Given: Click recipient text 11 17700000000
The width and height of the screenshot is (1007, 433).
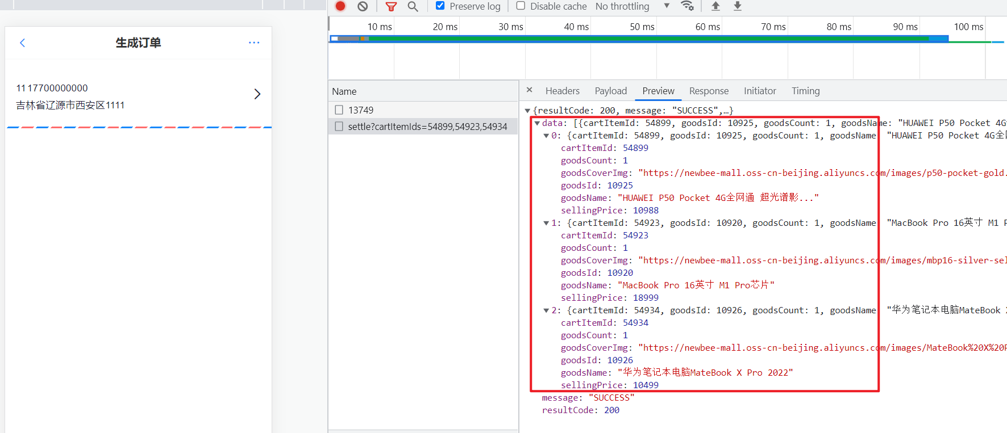Looking at the screenshot, I should click(x=52, y=88).
